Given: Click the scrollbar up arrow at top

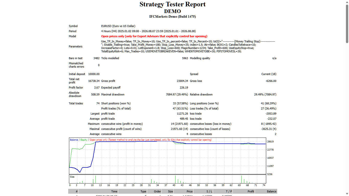Looking at the screenshot, I should tap(347, 2).
